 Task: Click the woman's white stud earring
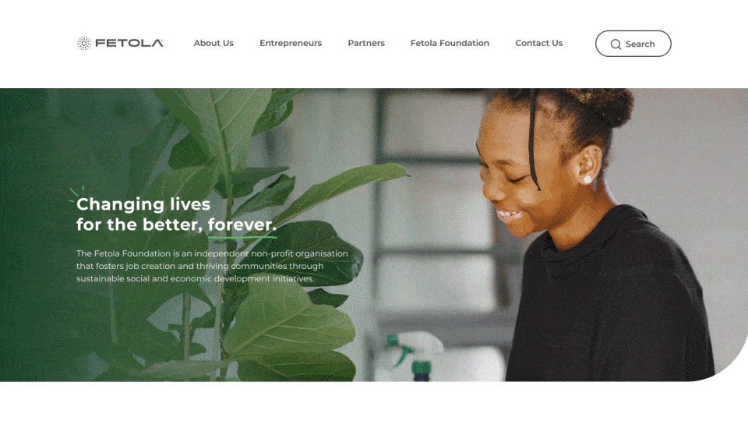coord(587,179)
